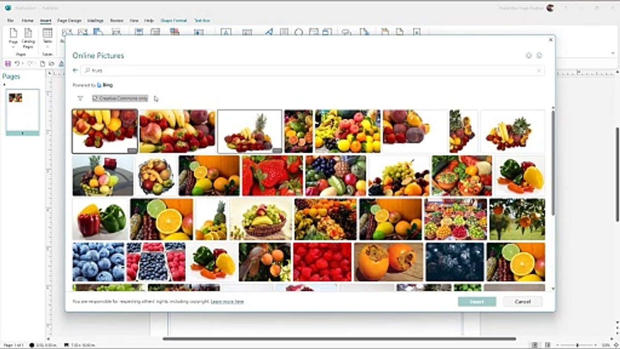Screen dimensions: 620x349
Task: Switch to the Mailings tab
Action: (x=95, y=21)
